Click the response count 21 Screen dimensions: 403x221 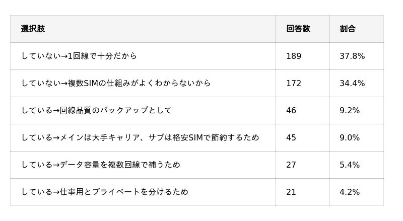click(x=291, y=192)
